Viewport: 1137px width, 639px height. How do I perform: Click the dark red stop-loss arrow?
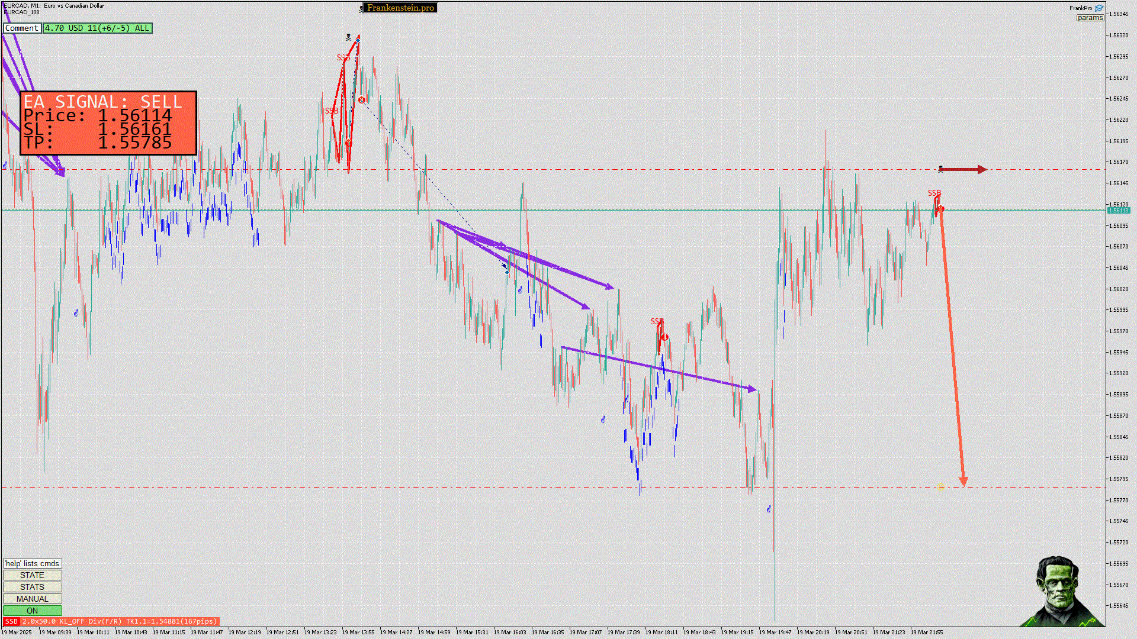963,170
